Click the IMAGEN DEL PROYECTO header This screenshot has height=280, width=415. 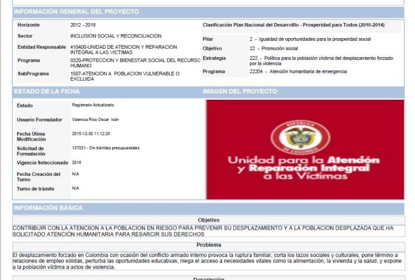pyautogui.click(x=240, y=91)
